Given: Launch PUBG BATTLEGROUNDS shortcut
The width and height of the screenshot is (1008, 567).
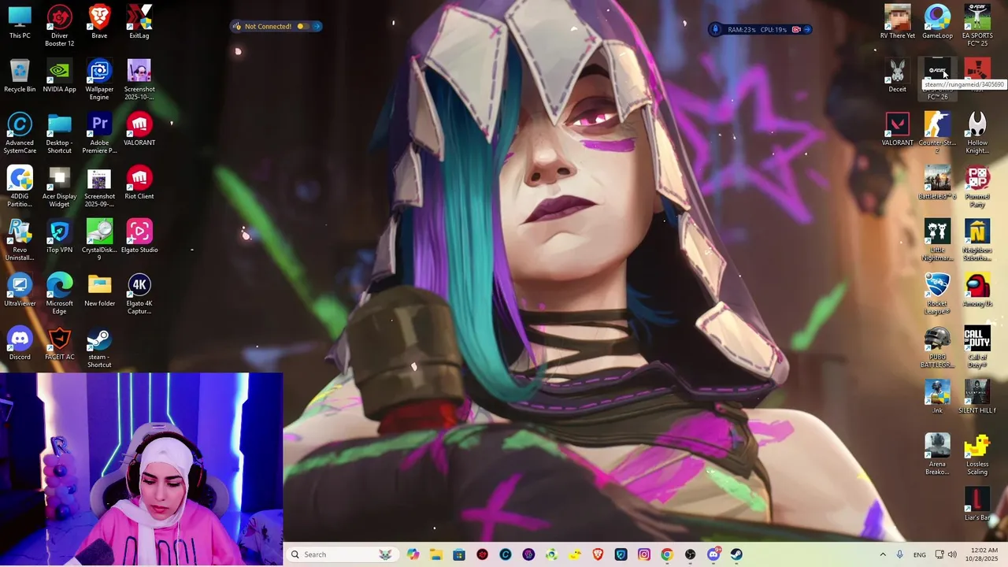Looking at the screenshot, I should tap(937, 346).
